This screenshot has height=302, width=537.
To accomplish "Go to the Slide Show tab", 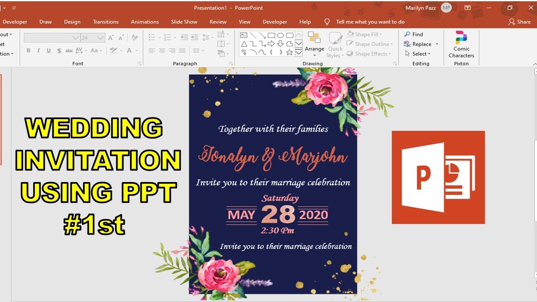I will (184, 22).
